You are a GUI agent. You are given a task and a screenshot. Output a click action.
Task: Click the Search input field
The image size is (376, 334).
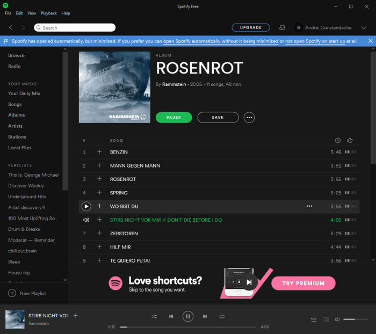pos(75,27)
